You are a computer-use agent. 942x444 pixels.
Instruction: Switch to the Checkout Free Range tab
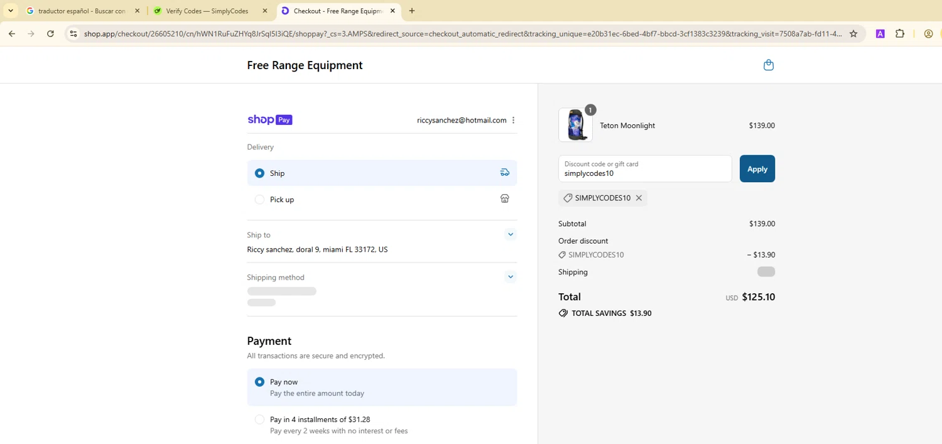point(338,11)
